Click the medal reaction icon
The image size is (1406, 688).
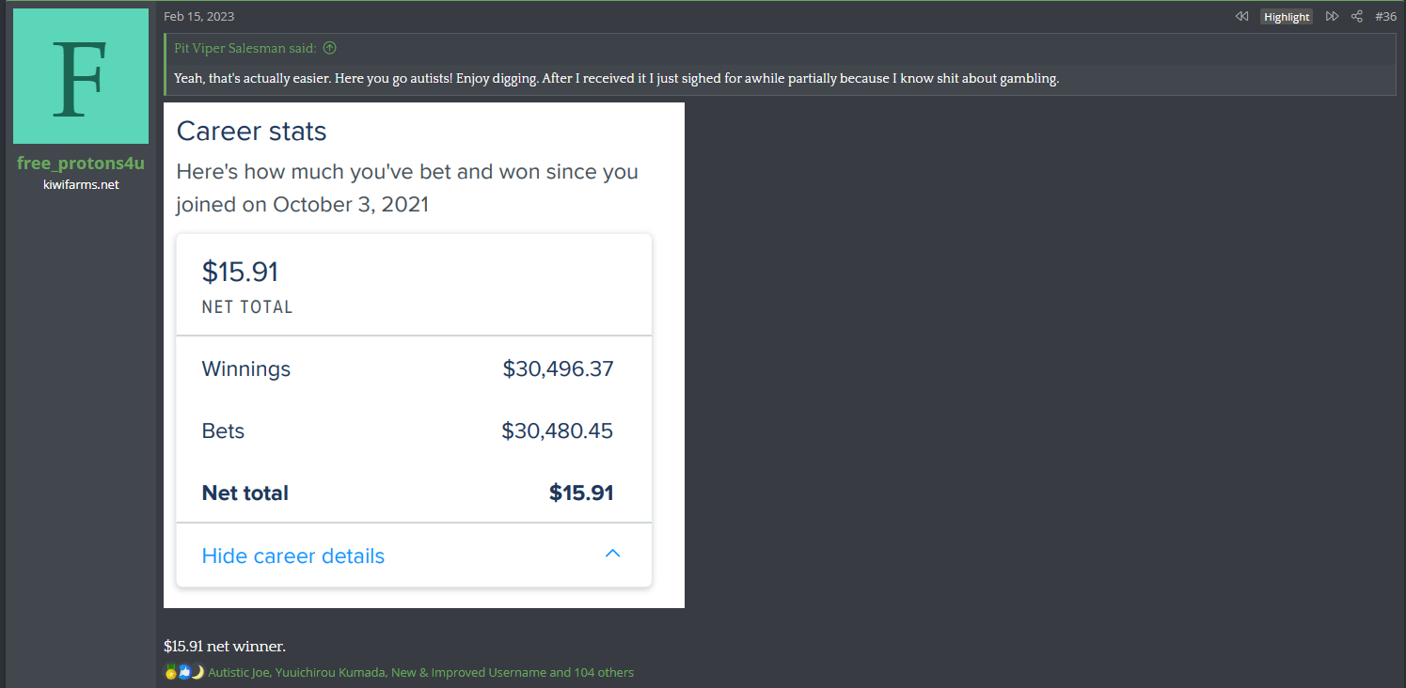click(170, 672)
